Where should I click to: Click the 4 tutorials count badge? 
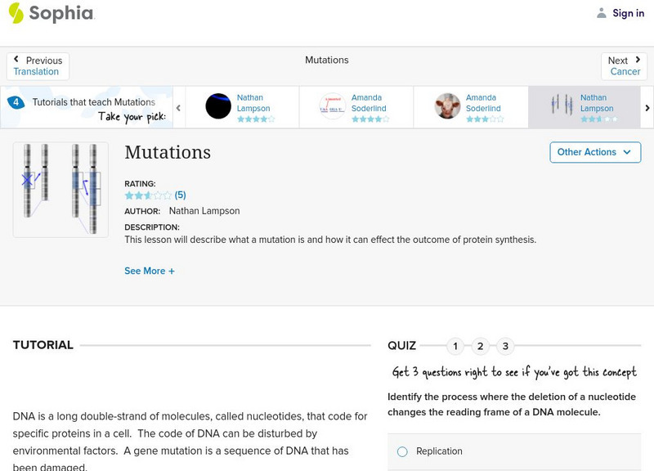coord(16,102)
